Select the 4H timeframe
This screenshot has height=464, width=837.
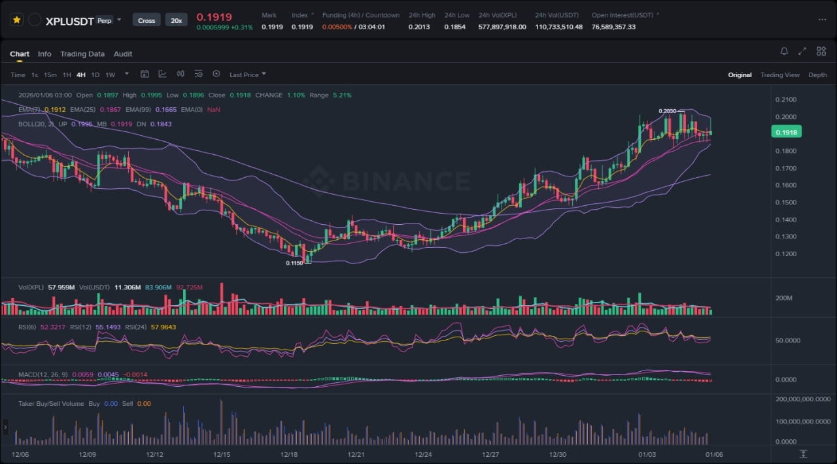click(x=81, y=75)
